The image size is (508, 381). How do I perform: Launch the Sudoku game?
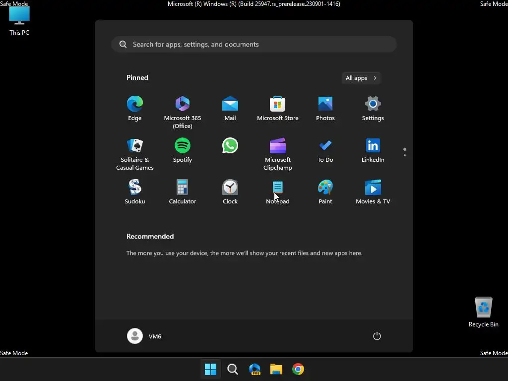(135, 192)
